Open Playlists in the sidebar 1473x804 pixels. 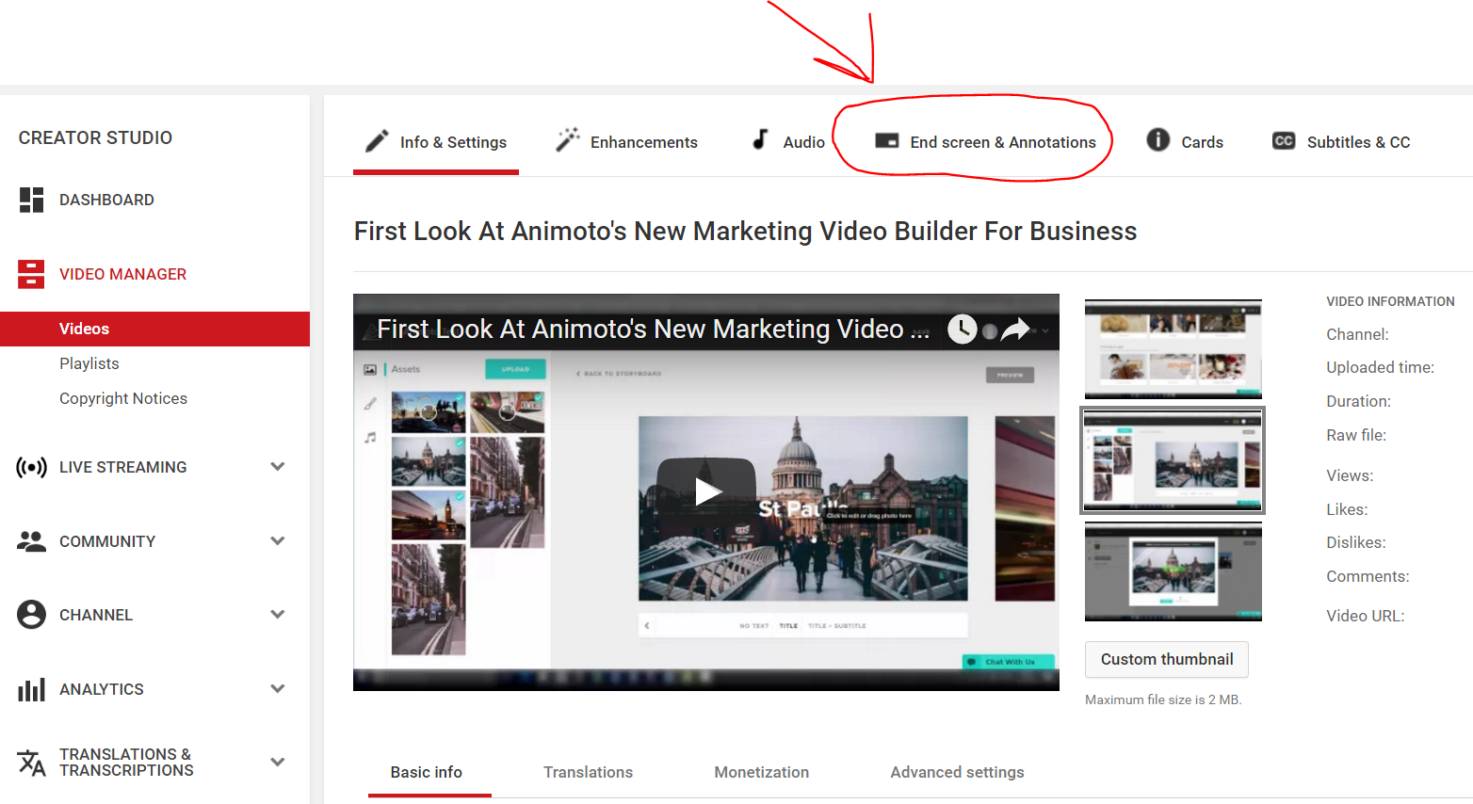(89, 363)
